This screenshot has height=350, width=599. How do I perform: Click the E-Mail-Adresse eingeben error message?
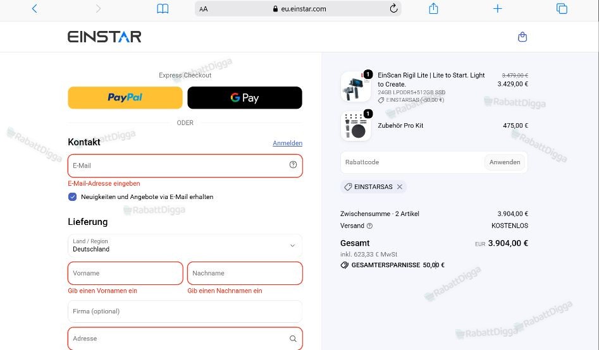pyautogui.click(x=104, y=184)
